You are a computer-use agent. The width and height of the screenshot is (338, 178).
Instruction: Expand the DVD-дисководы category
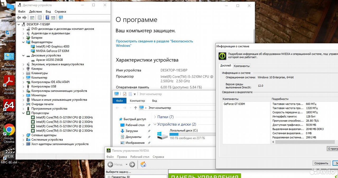[x=23, y=29]
